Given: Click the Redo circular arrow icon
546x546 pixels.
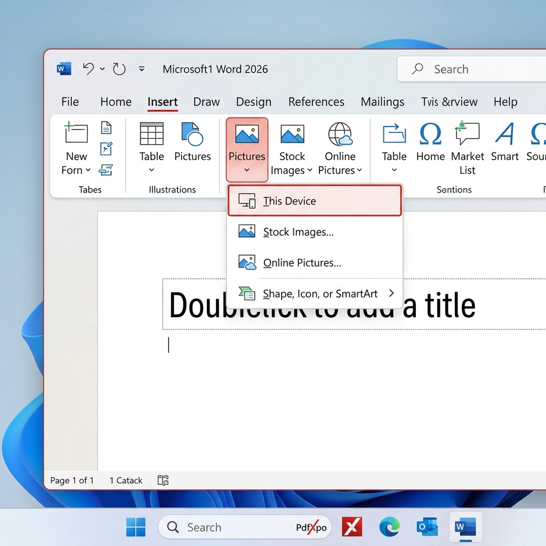Looking at the screenshot, I should 118,68.
